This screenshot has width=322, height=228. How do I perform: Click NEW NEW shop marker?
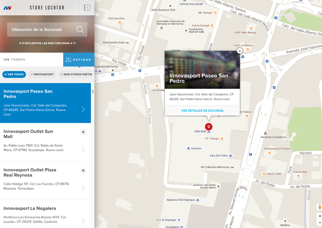pyautogui.click(x=209, y=132)
